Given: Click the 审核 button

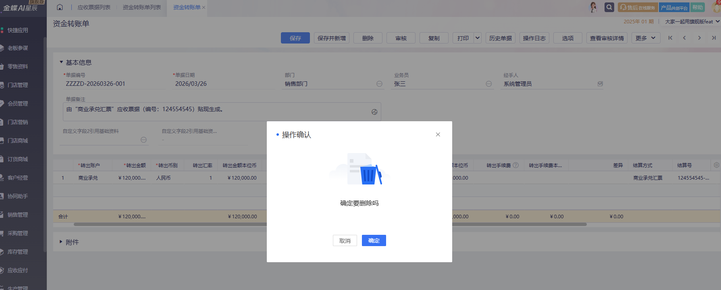Looking at the screenshot, I should pyautogui.click(x=401, y=38).
